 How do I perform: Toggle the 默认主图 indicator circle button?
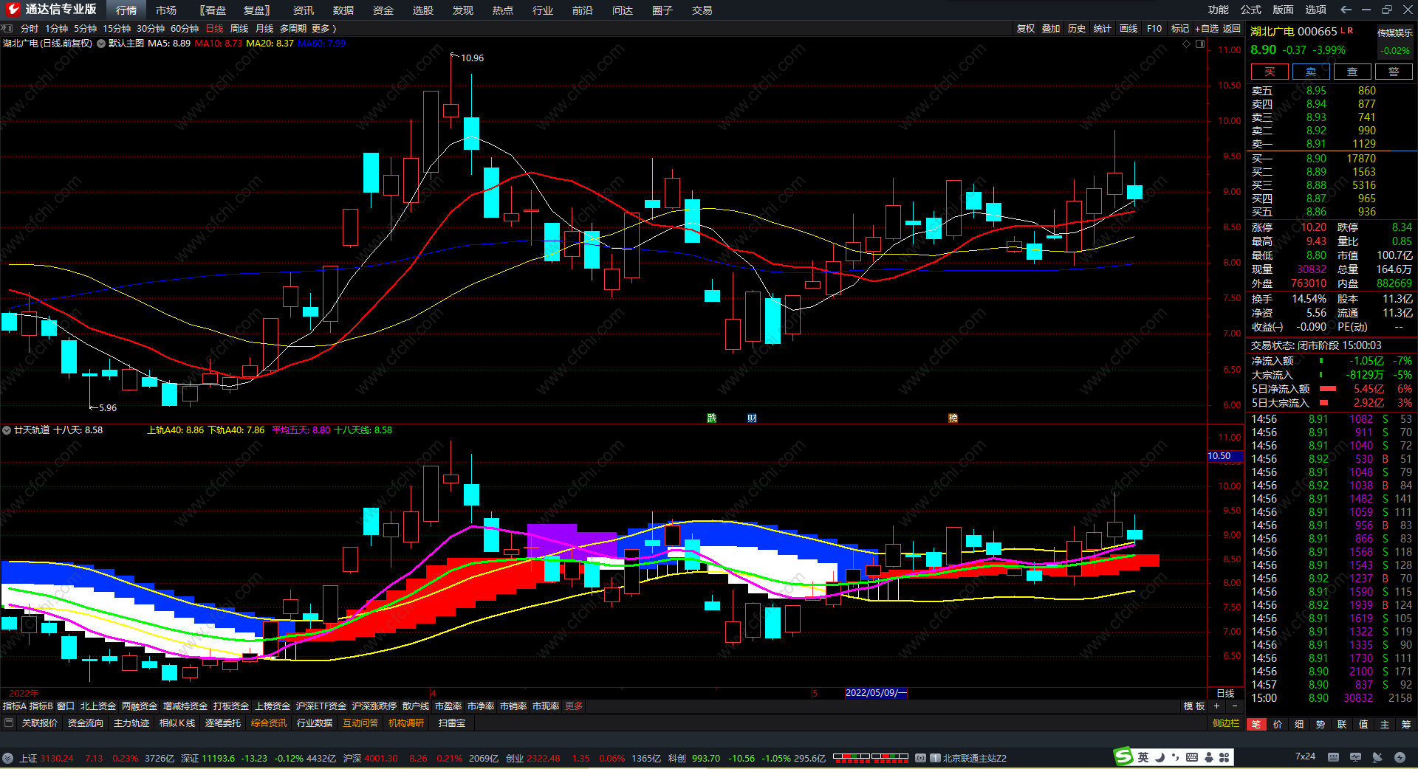tap(101, 44)
